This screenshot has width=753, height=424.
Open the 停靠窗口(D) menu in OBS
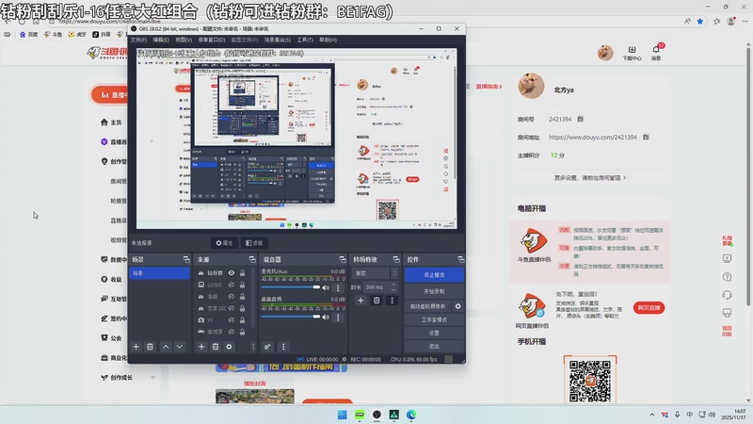pyautogui.click(x=212, y=40)
